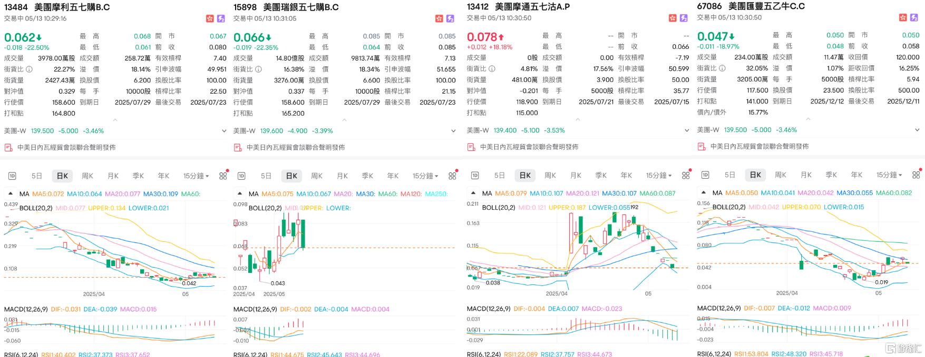Open the 15分鐘 interval dropdown in the 13484 chart
Viewport: 925px width, 357px height.
coord(196,176)
